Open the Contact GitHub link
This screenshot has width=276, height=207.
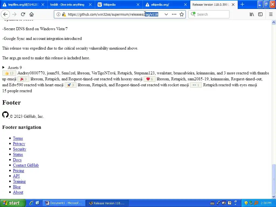[x=26, y=165]
